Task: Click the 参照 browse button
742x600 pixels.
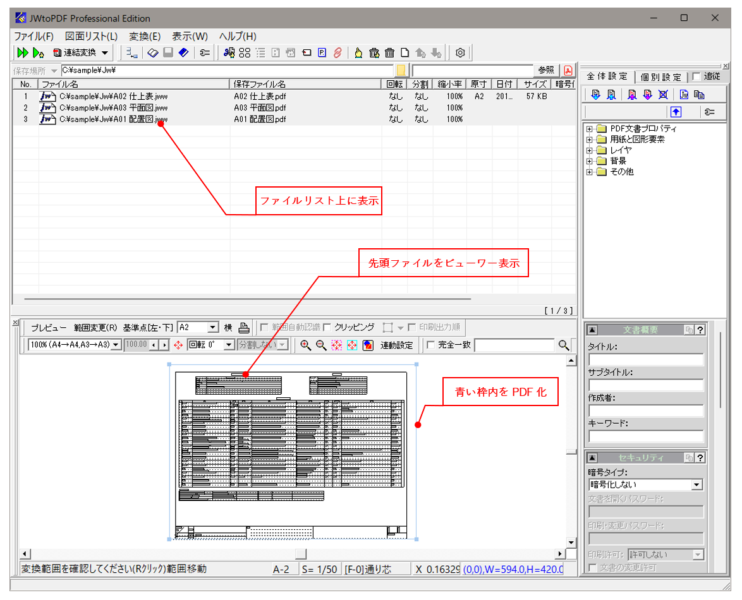Action: click(545, 70)
